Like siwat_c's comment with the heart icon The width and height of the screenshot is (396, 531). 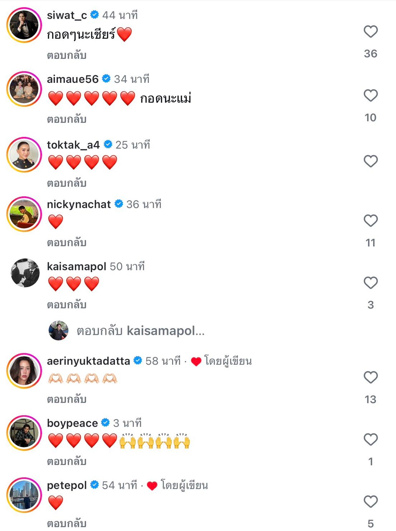point(371,32)
